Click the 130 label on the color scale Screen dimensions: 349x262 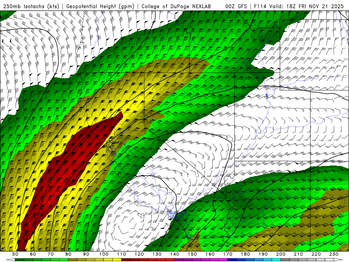tap(157, 254)
